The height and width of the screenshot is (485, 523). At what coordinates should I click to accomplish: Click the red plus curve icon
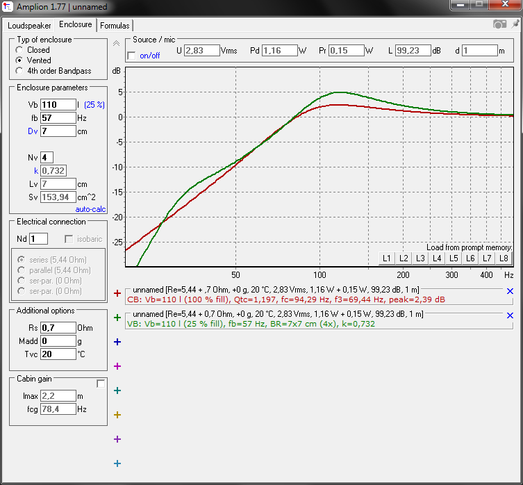click(x=117, y=293)
